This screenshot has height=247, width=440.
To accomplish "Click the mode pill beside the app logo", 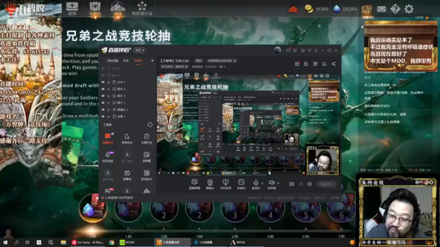I will [x=140, y=50].
